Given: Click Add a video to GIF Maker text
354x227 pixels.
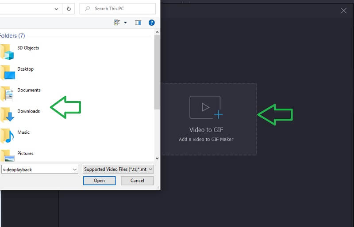Looking at the screenshot, I should point(206,139).
